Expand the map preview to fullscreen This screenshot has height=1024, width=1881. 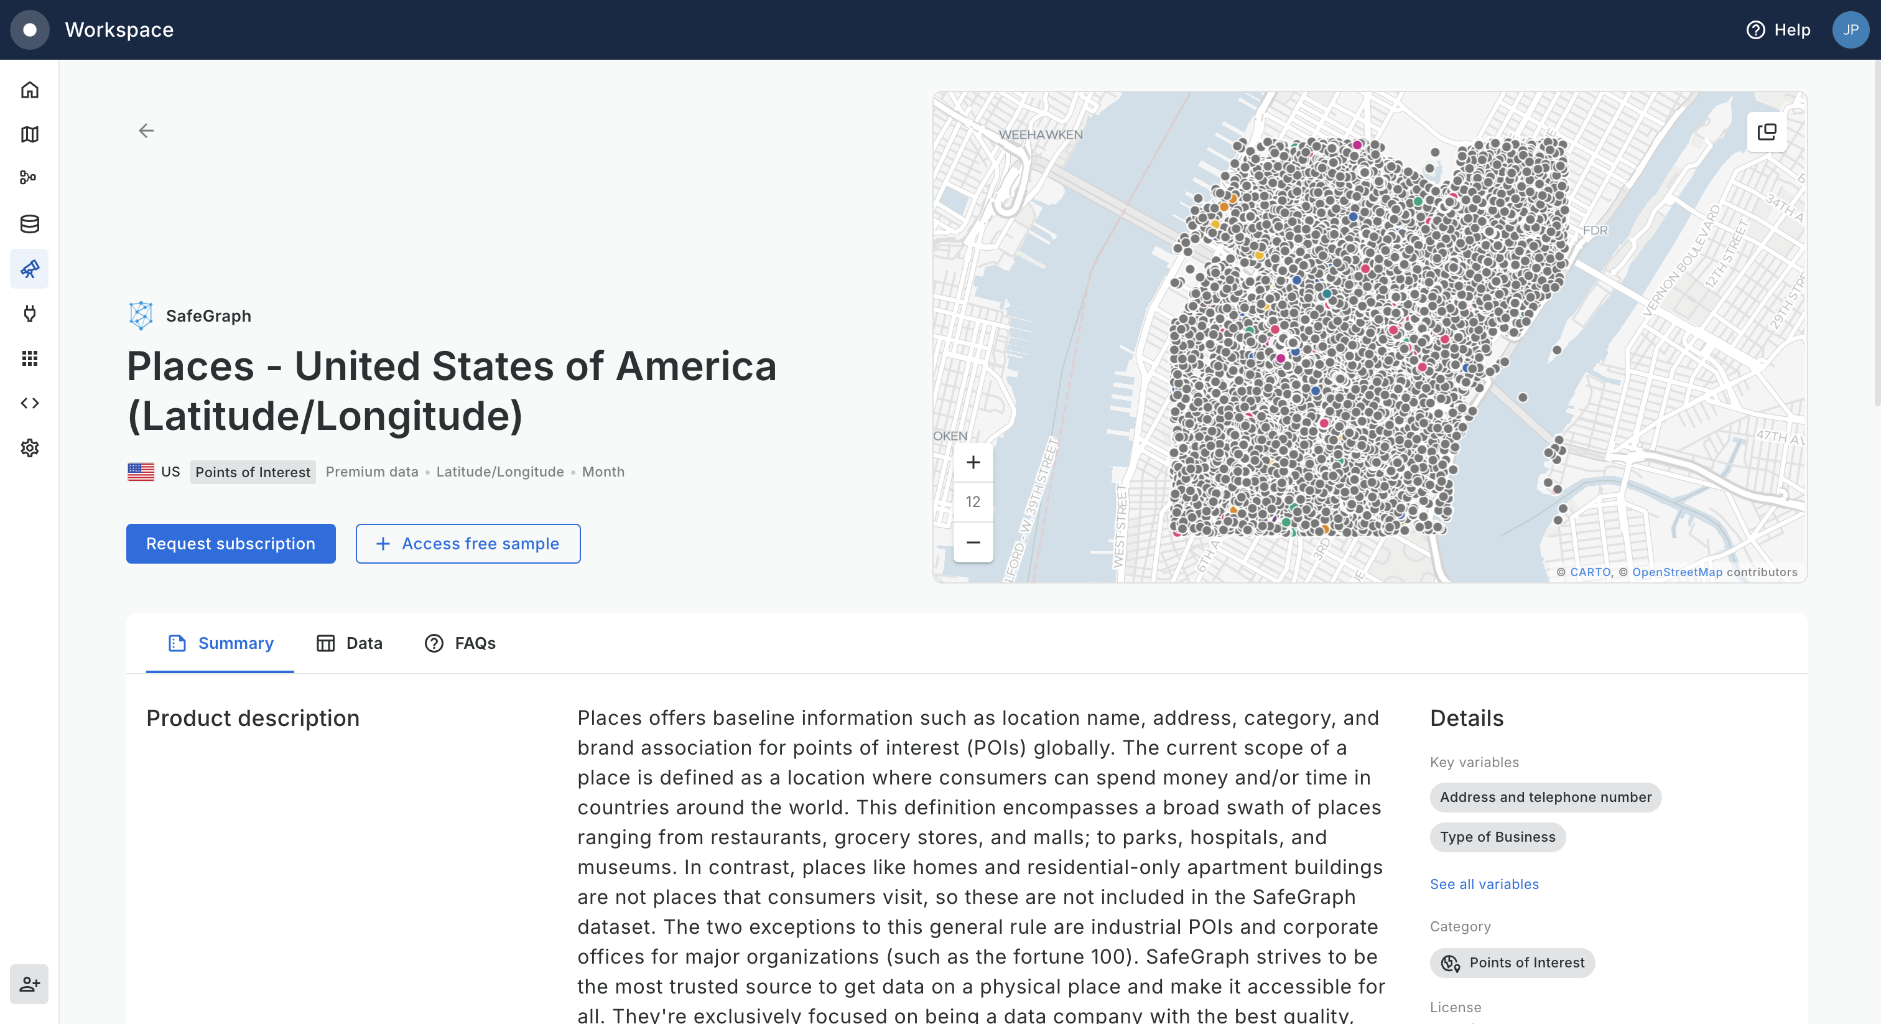pyautogui.click(x=1767, y=131)
